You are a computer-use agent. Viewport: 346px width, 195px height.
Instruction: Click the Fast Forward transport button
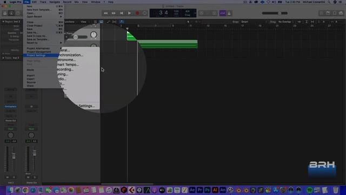(114, 13)
